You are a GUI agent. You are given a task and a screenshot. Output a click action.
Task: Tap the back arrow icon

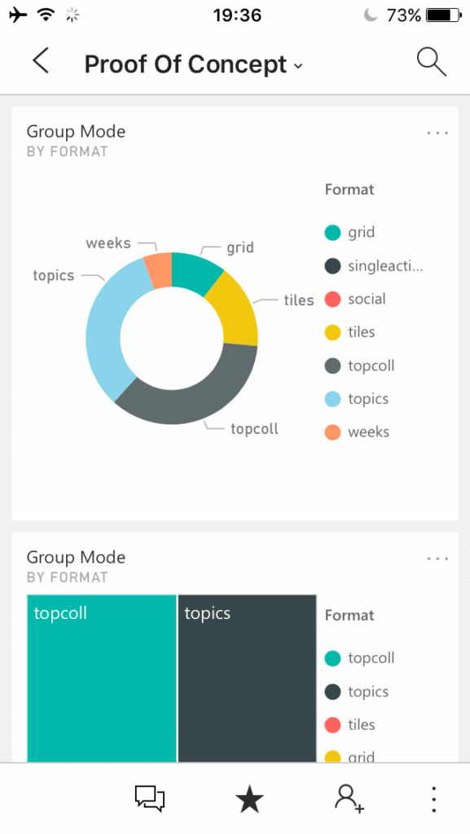[x=41, y=60]
